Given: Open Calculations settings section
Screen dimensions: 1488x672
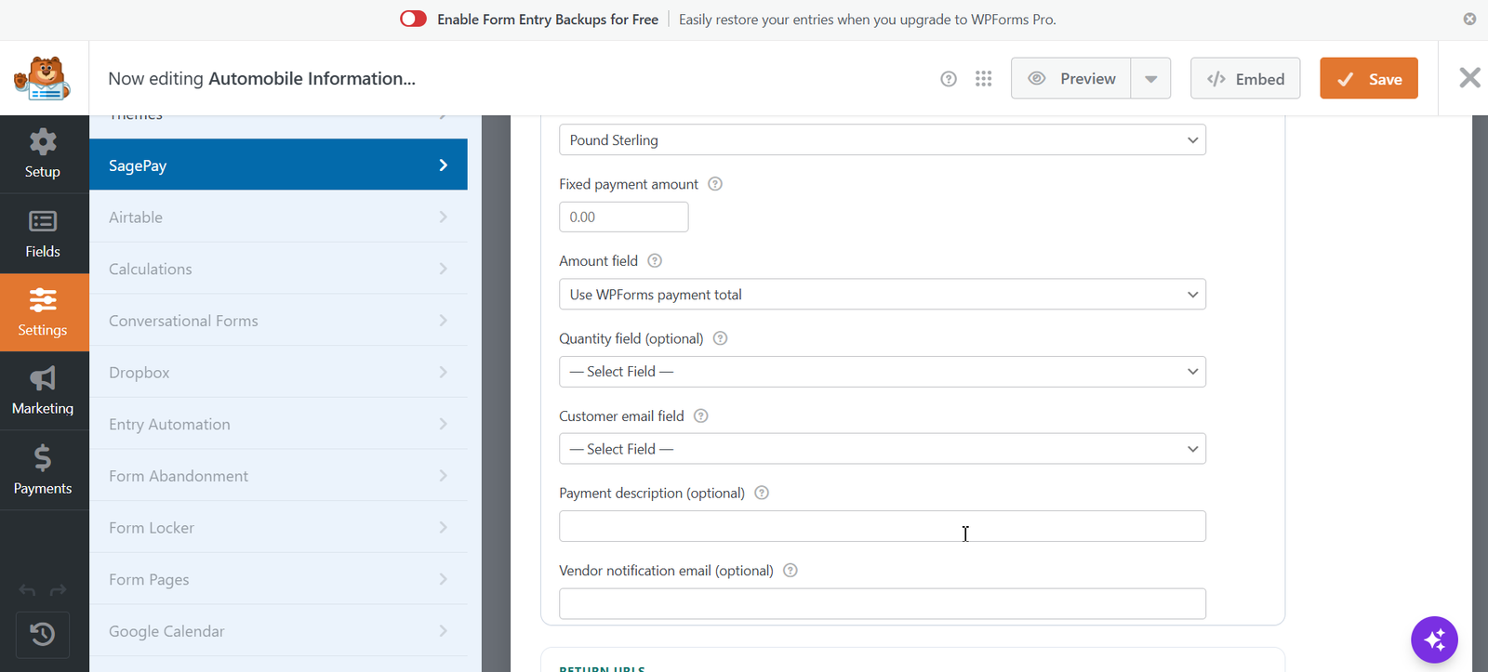Looking at the screenshot, I should click(x=278, y=269).
